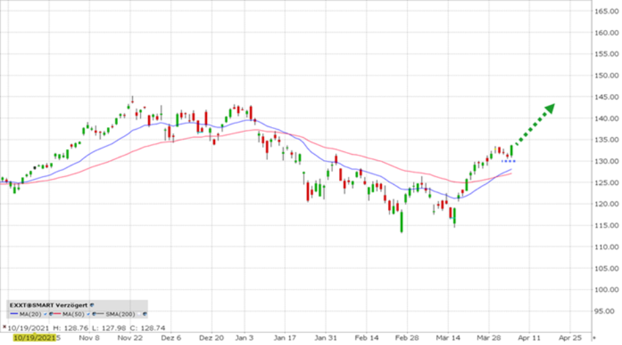Image resolution: width=622 pixels, height=345 pixels.
Task: Click the 105.00 price axis label
Action: [x=606, y=268]
